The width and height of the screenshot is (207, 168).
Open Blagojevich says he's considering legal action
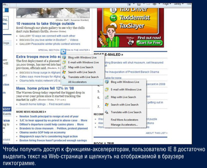49,136
